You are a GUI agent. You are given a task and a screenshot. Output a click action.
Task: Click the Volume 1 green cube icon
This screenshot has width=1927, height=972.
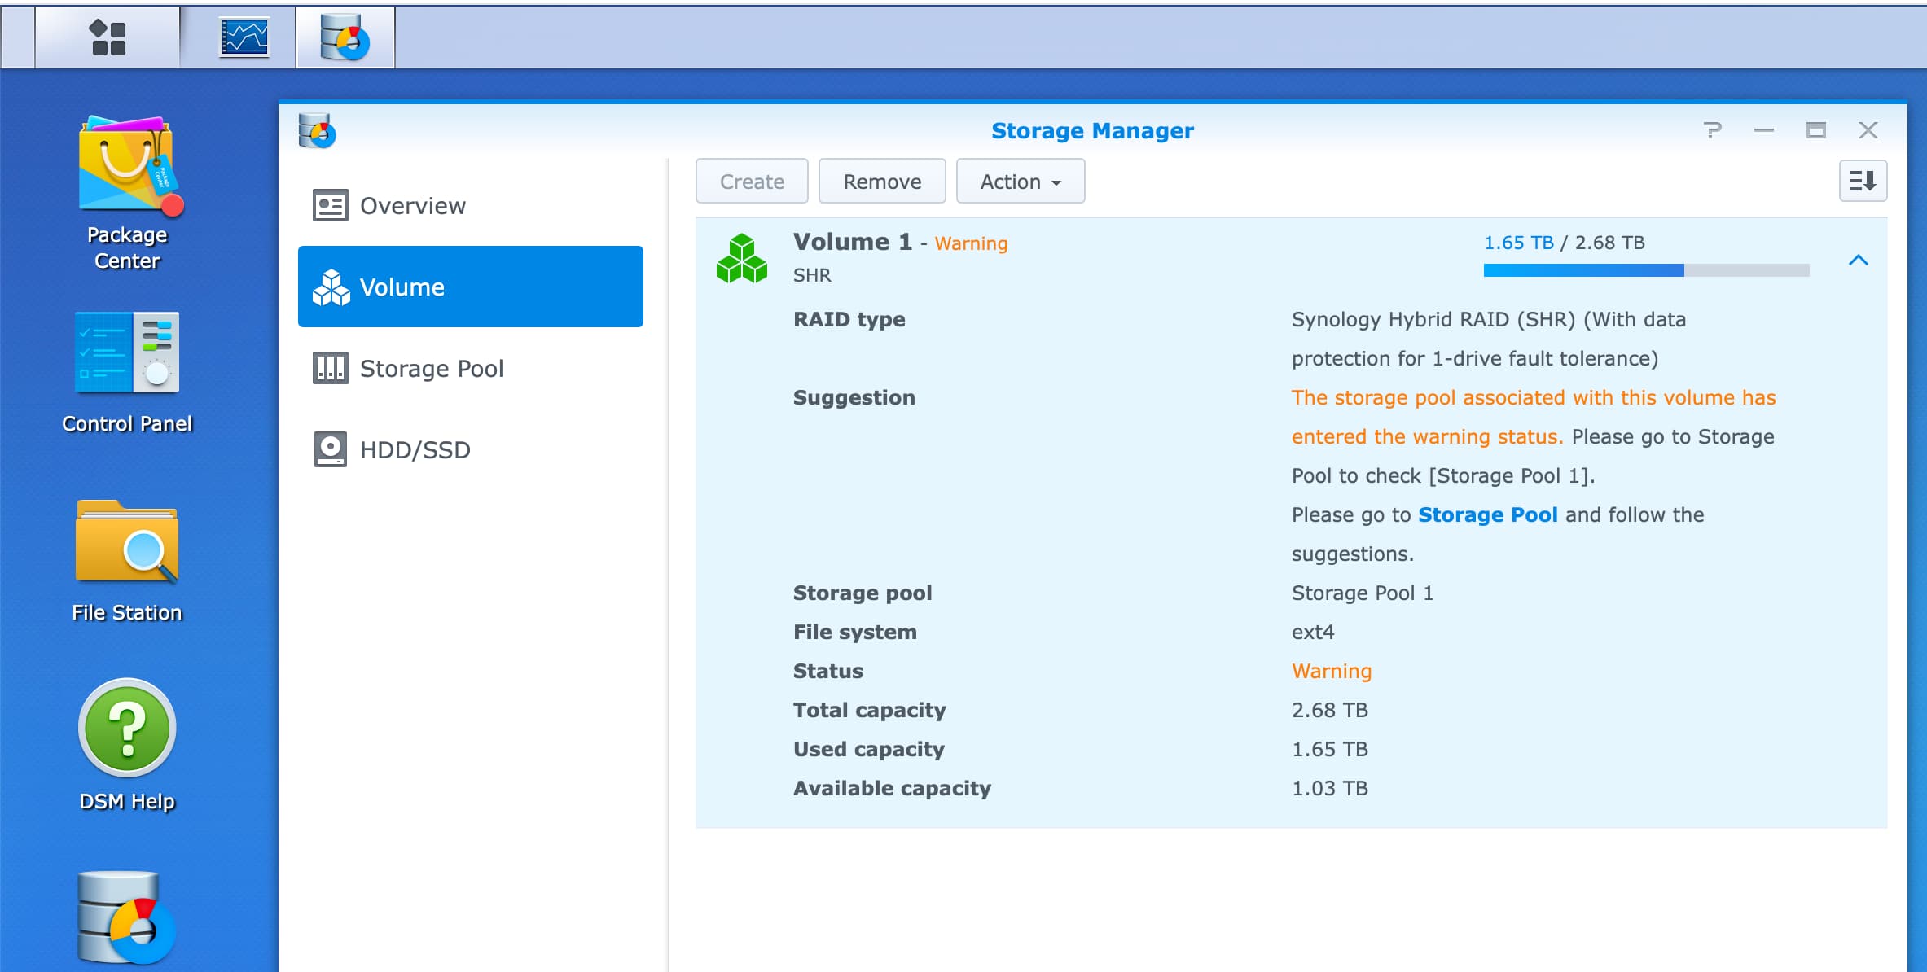(x=742, y=257)
